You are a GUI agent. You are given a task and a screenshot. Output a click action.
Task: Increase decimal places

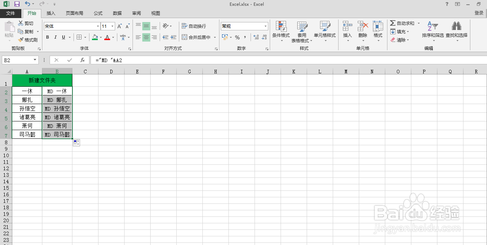[256, 37]
